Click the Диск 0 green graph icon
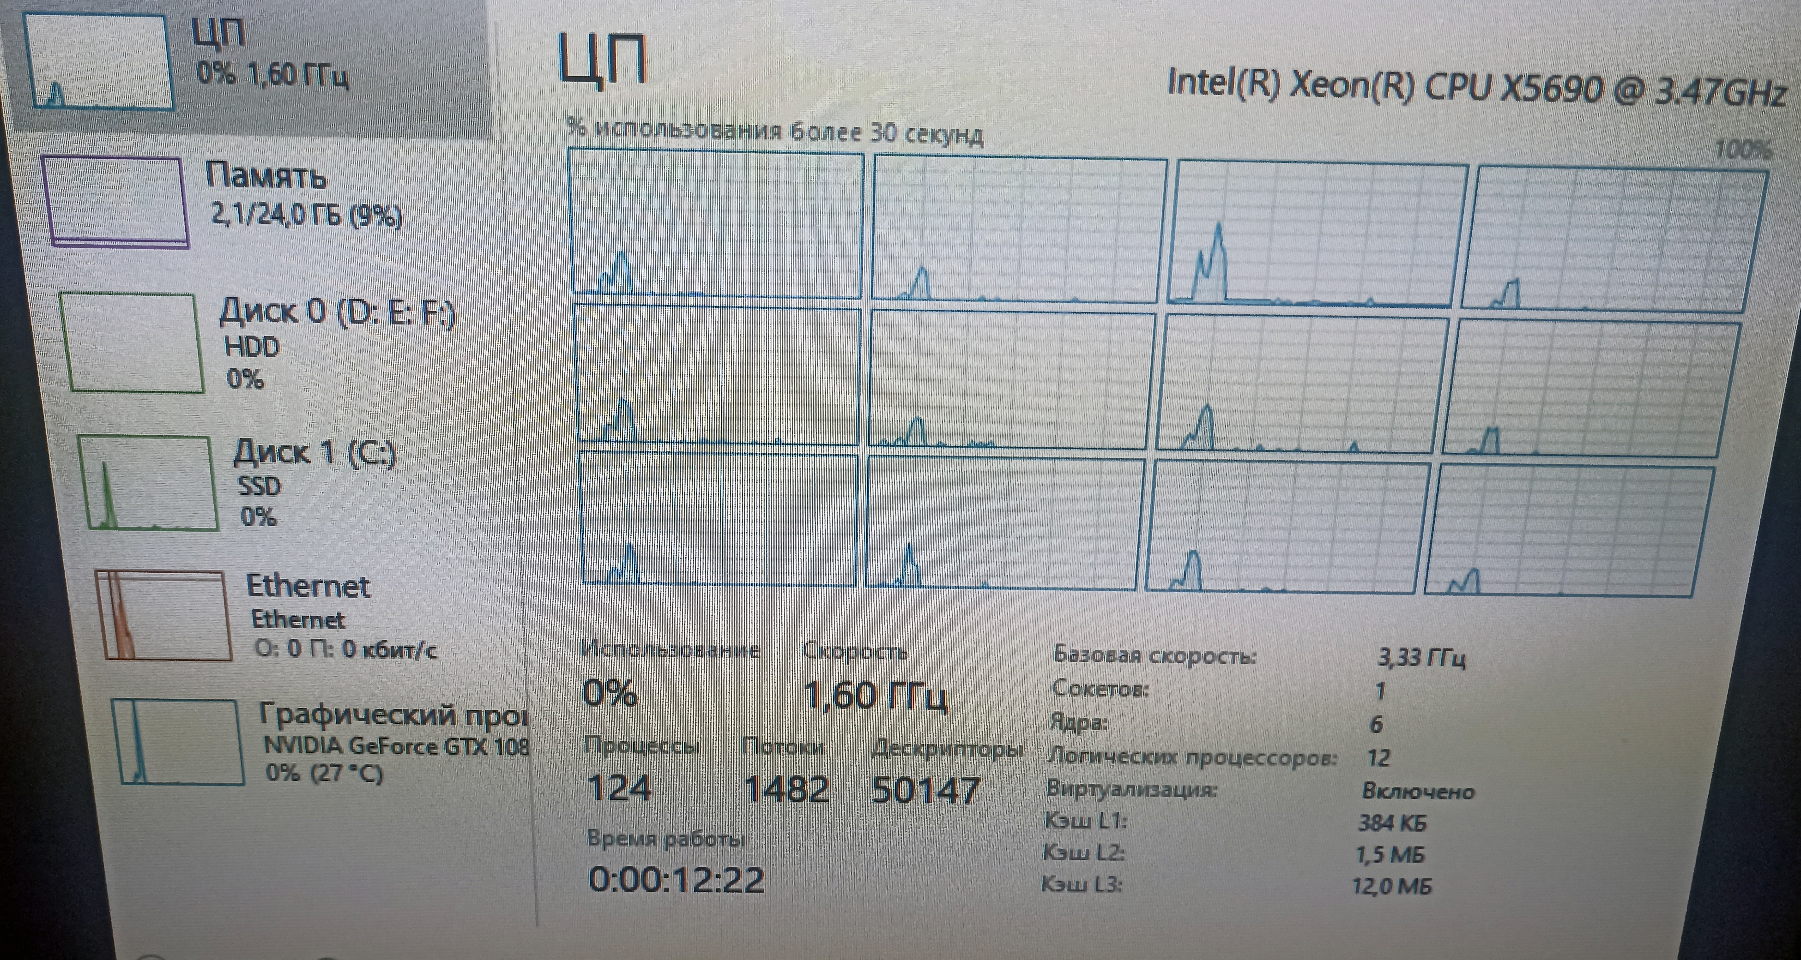This screenshot has height=960, width=1801. (x=132, y=342)
